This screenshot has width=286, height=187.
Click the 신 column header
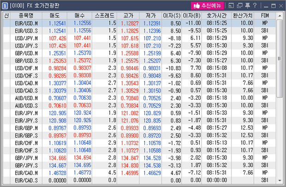(6, 16)
